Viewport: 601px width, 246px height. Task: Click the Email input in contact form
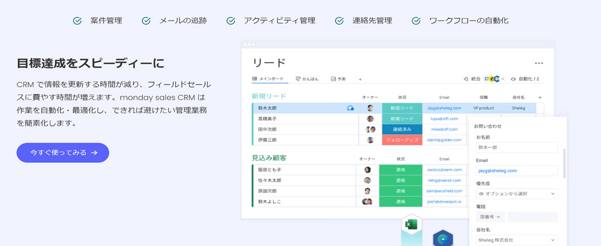(x=517, y=171)
